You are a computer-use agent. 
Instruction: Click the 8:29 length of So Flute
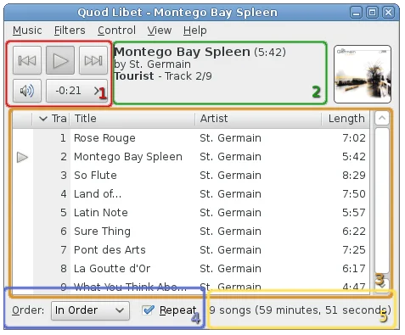[354, 176]
